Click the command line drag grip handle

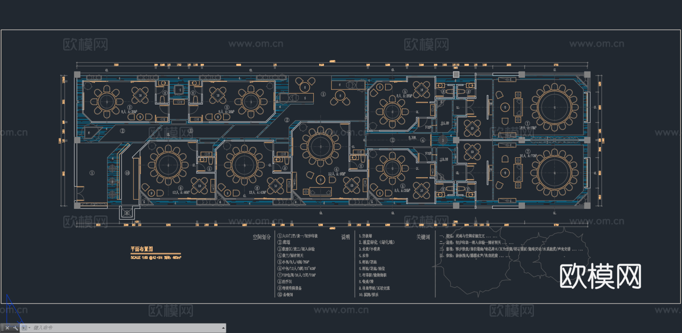(x=2, y=328)
